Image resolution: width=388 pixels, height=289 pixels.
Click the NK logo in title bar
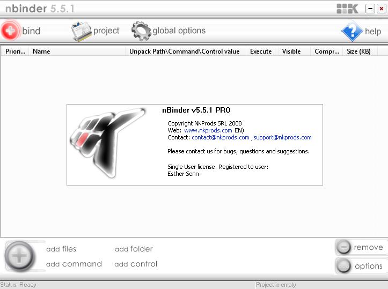347,9
